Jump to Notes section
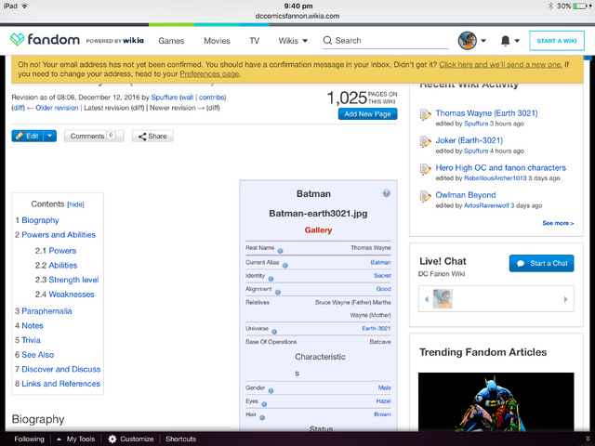Image resolution: width=595 pixels, height=446 pixels. pos(33,325)
